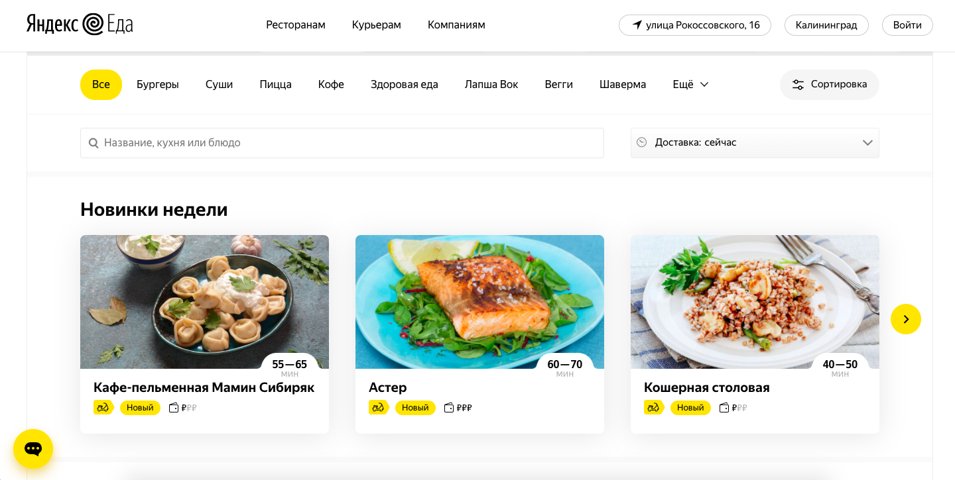
Task: Open the yellow chat support bubble
Action: [33, 449]
